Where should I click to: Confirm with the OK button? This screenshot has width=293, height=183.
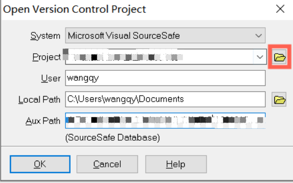point(40,164)
